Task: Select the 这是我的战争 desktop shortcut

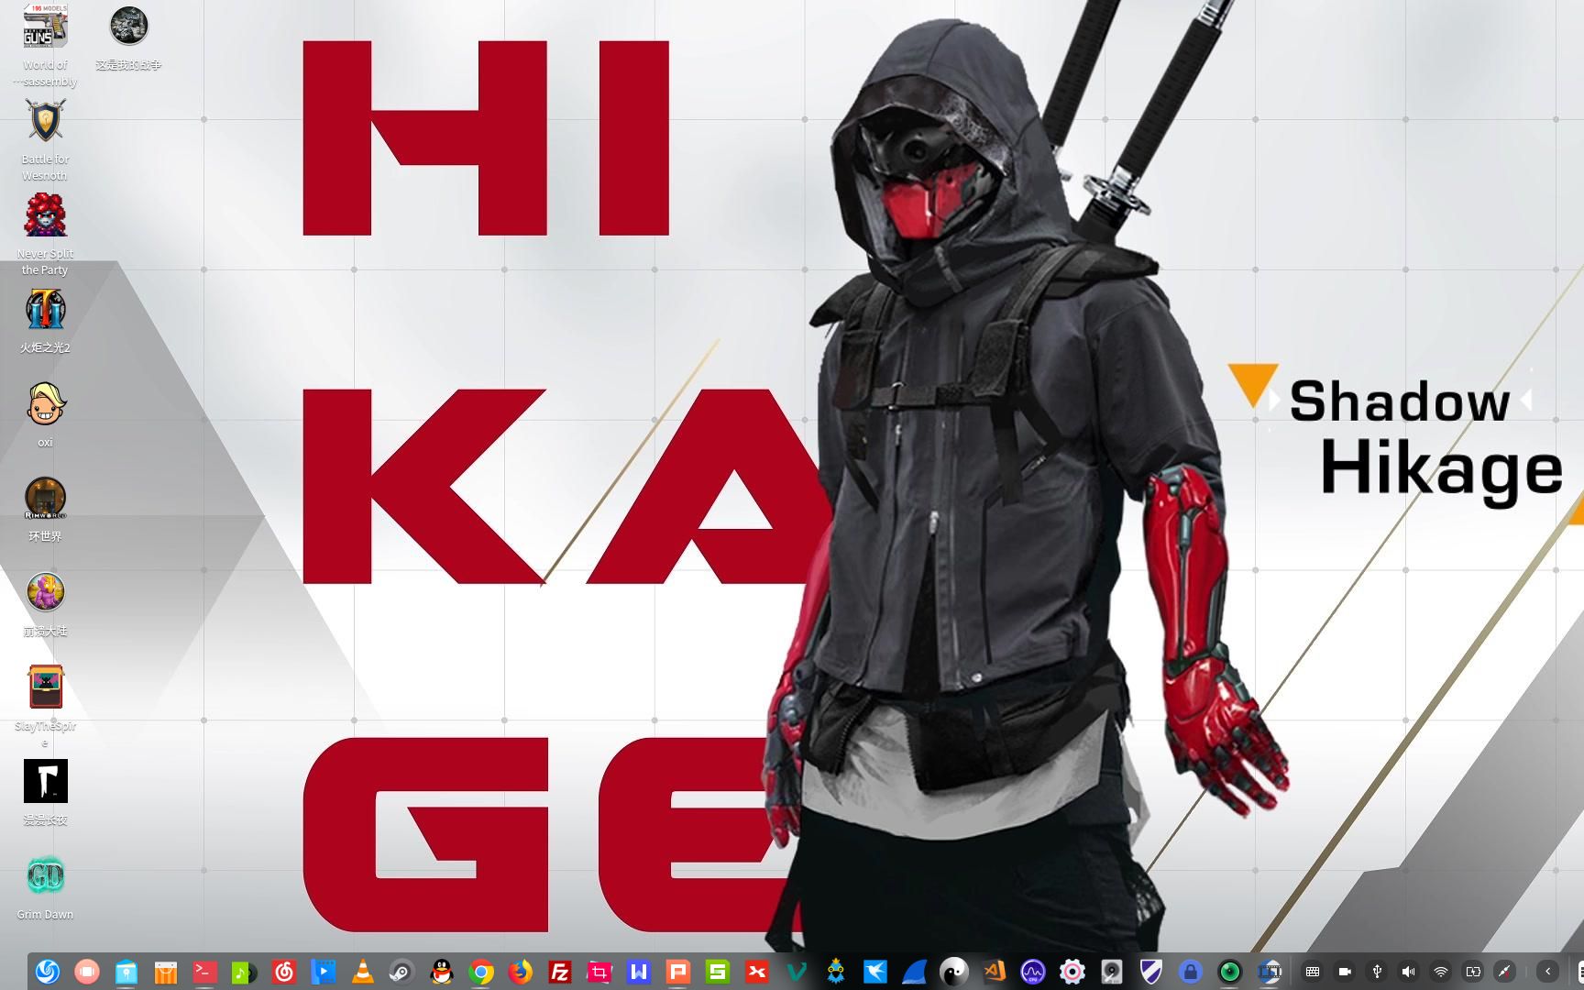Action: pos(128,37)
